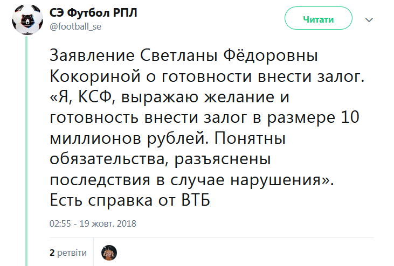Open the СЭ Футбол РПЛ profile name

coord(93,12)
